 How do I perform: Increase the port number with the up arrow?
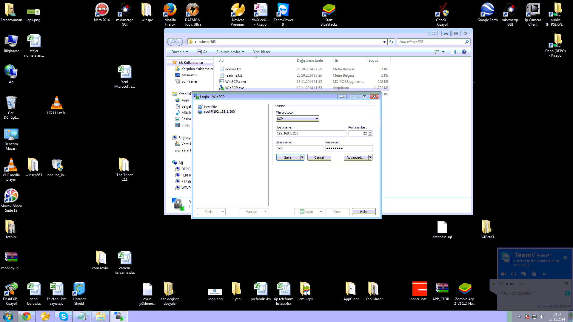click(x=370, y=132)
